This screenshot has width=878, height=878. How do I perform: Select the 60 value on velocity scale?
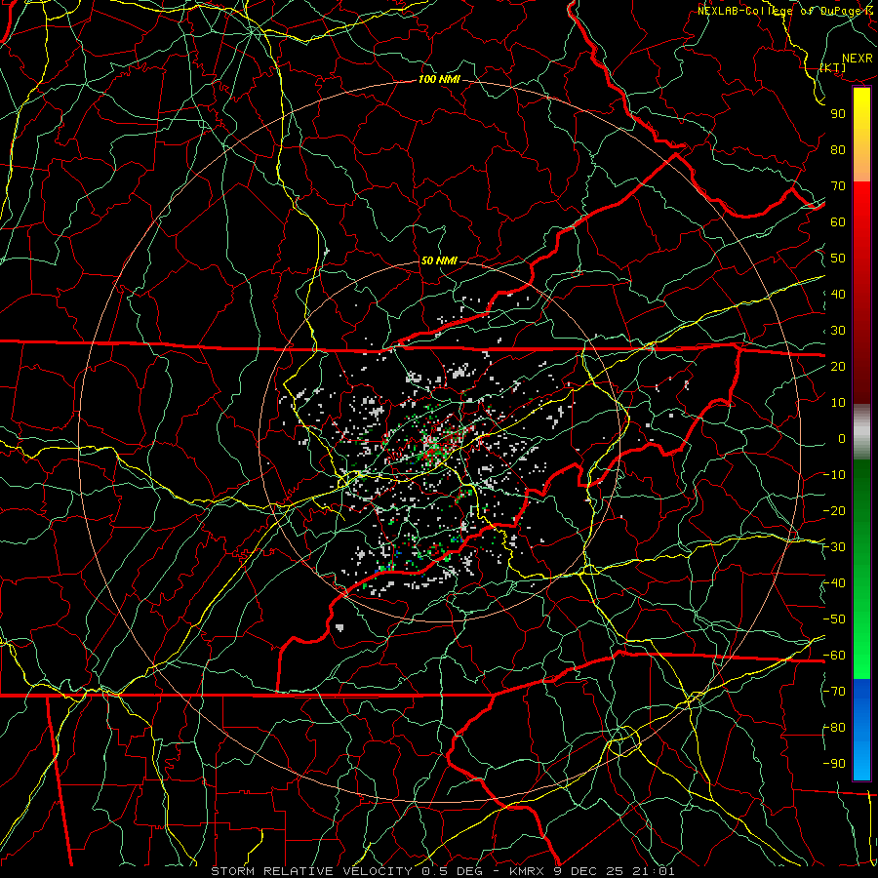(x=838, y=222)
